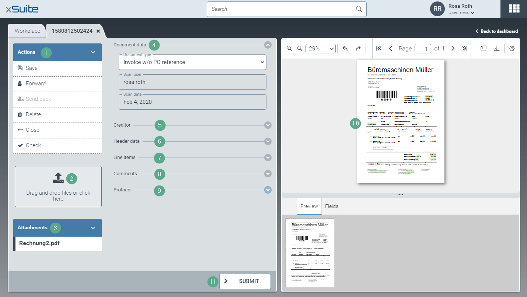Rotate document left with undo arrow

coord(345,48)
